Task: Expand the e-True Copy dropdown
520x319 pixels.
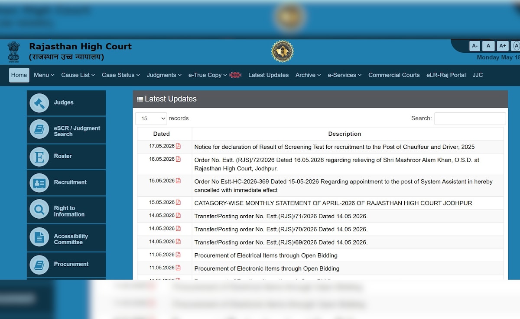Action: [x=208, y=75]
